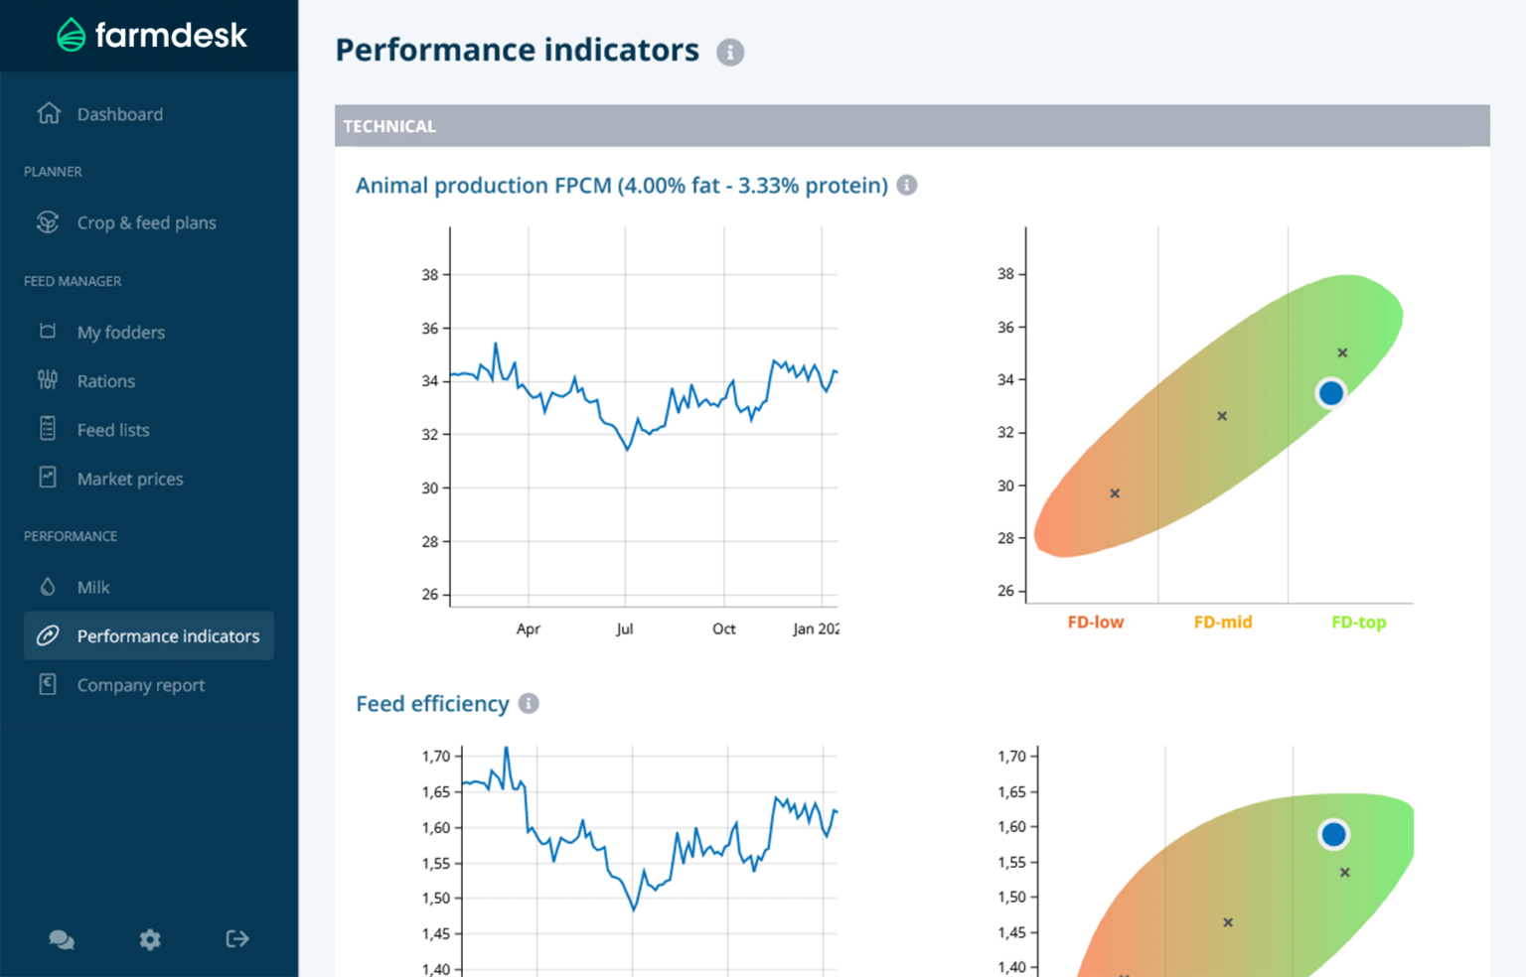Screen dimensions: 1526x977
Task: Open info for Animal production FPCM
Action: pos(906,185)
